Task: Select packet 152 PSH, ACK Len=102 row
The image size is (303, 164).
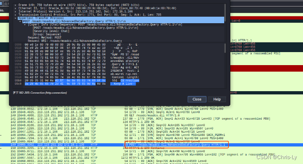Action: [x=151, y=155]
